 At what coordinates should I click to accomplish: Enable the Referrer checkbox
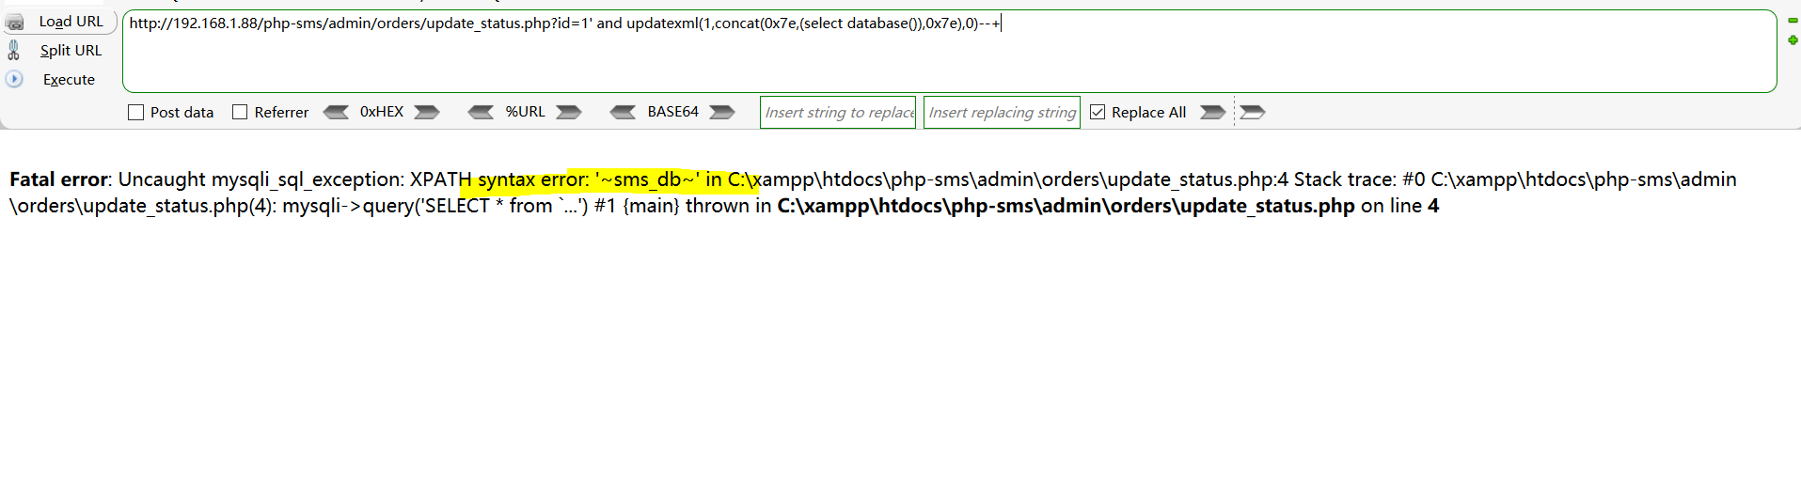click(x=240, y=112)
